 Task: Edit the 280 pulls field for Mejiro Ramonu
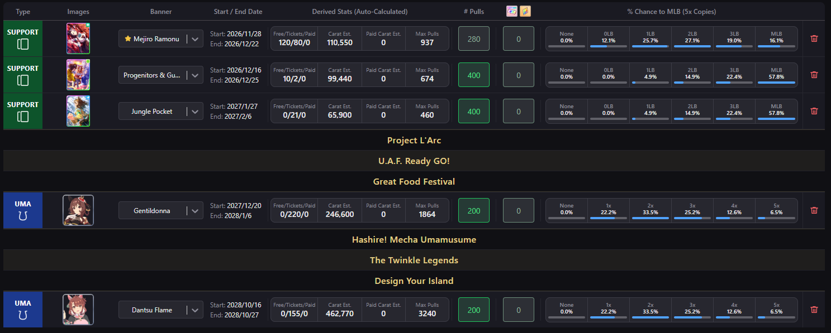pyautogui.click(x=474, y=39)
